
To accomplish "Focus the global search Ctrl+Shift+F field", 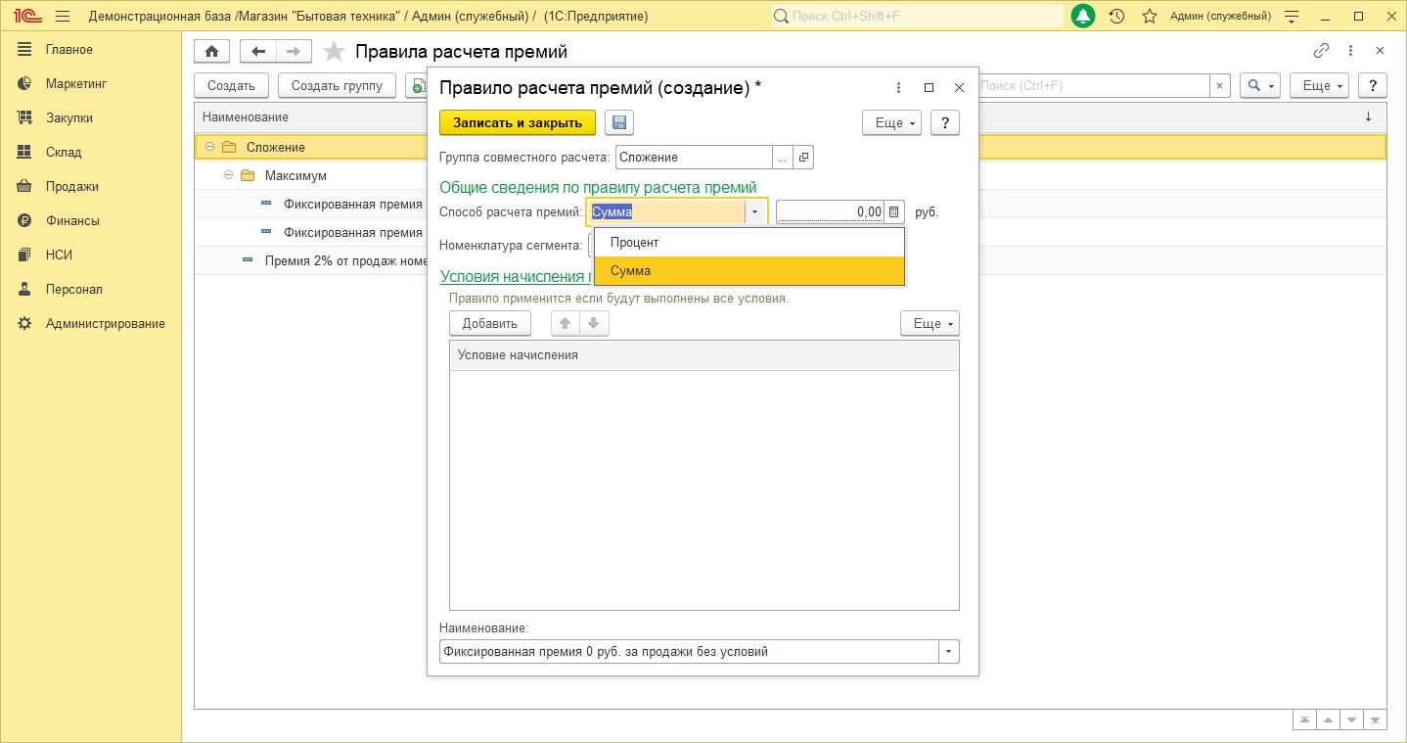I will (917, 17).
